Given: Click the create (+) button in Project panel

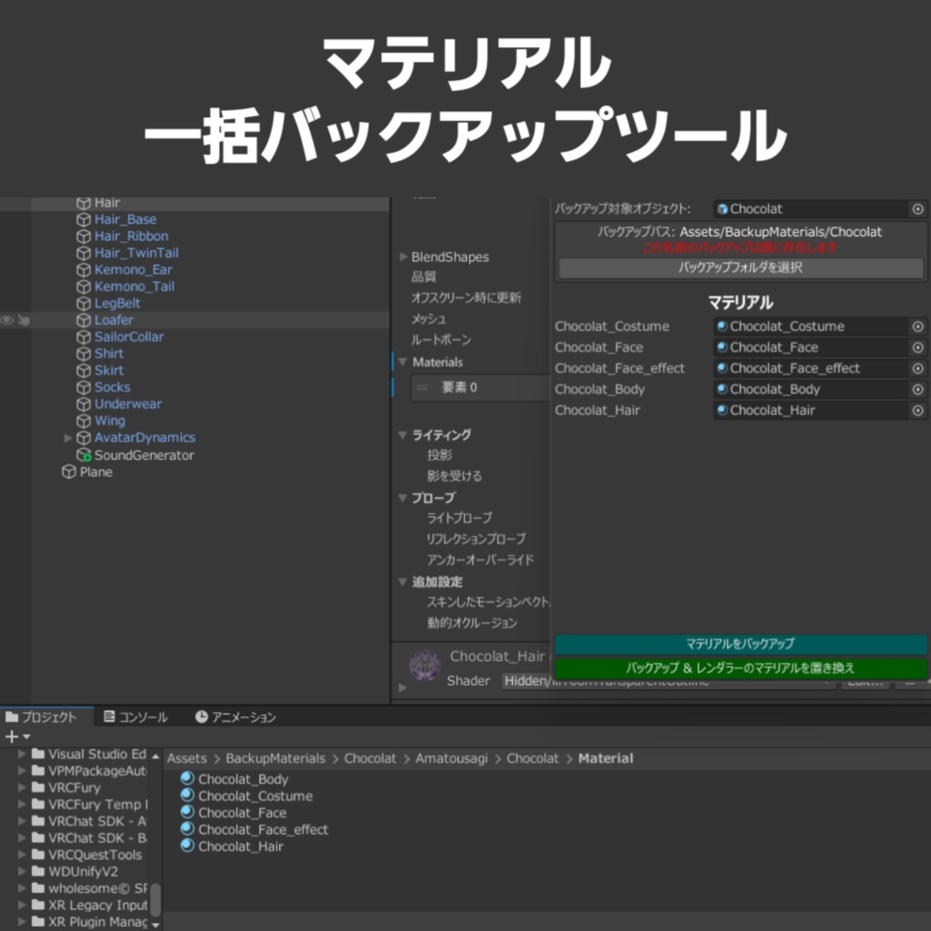Looking at the screenshot, I should pyautogui.click(x=9, y=736).
